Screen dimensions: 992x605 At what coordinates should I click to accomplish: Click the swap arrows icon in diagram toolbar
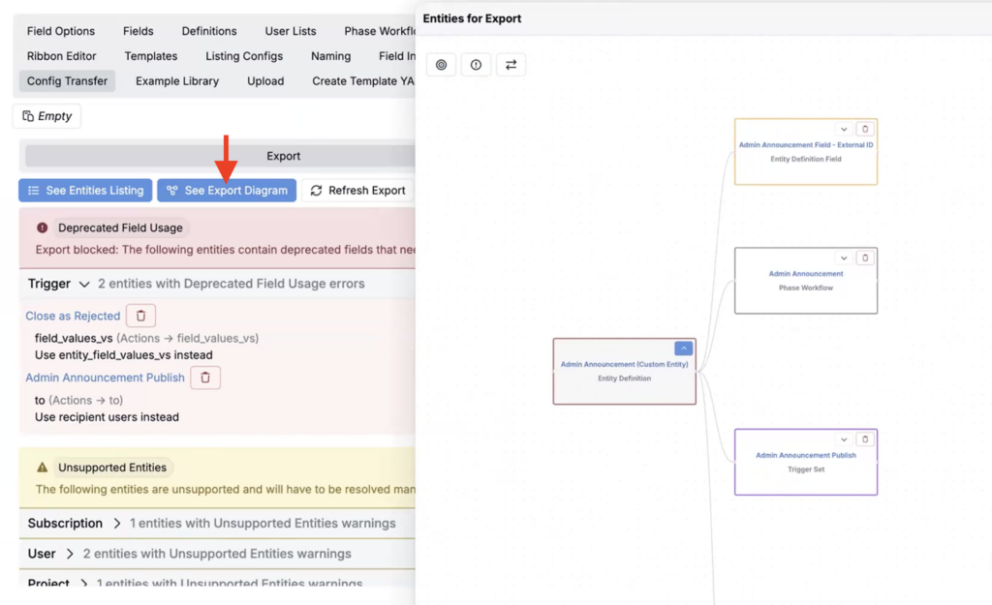511,65
